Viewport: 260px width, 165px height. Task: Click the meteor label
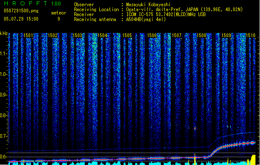[x=59, y=13]
